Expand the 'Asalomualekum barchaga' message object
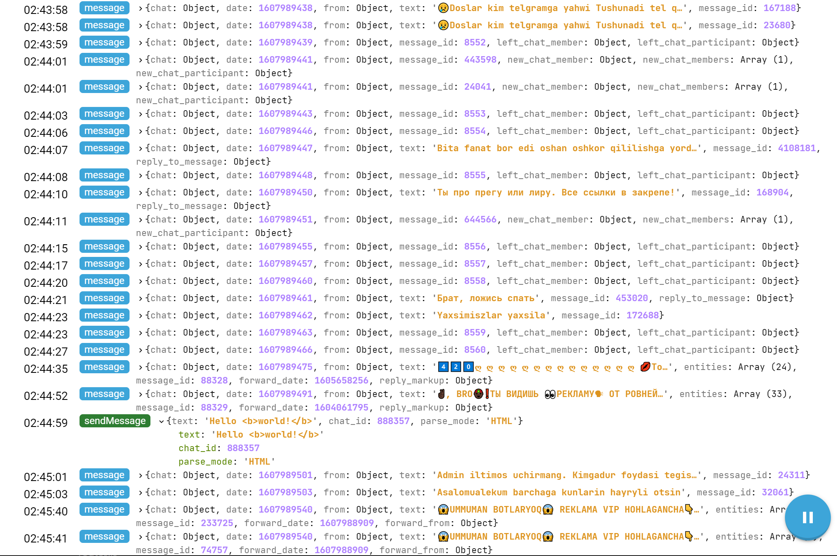837x556 pixels. click(x=141, y=492)
